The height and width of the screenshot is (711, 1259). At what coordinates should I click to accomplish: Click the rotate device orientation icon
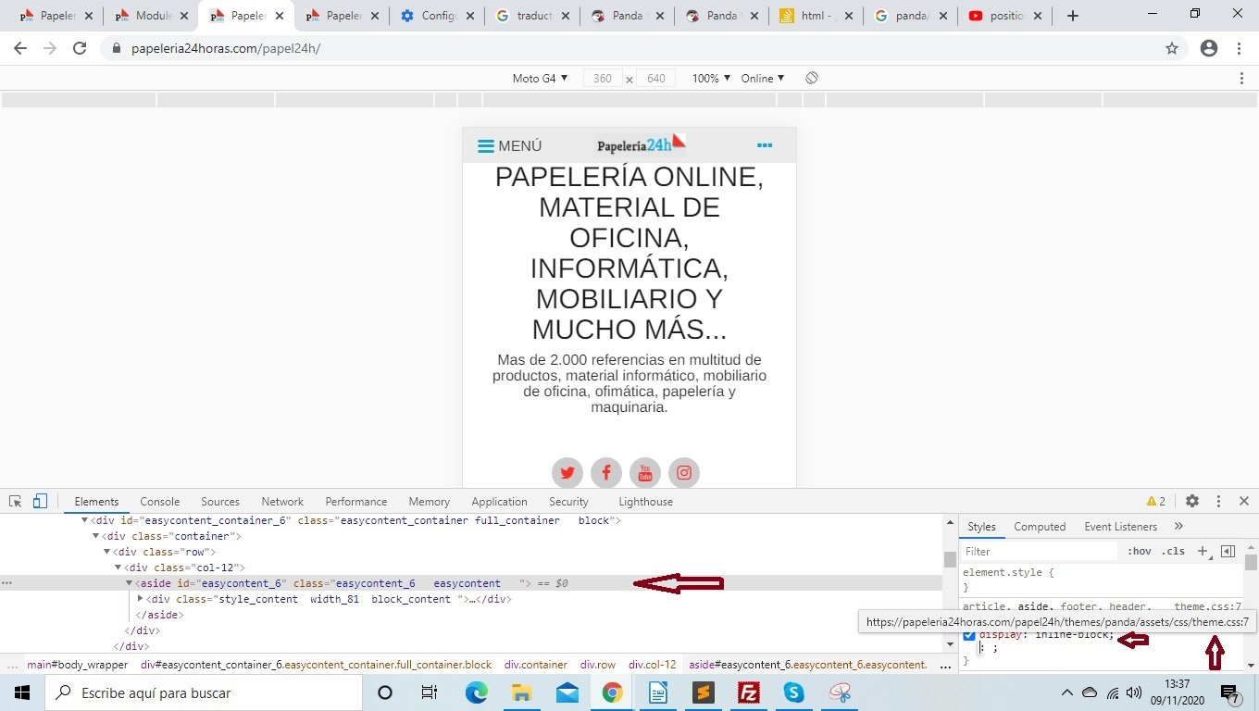click(812, 79)
